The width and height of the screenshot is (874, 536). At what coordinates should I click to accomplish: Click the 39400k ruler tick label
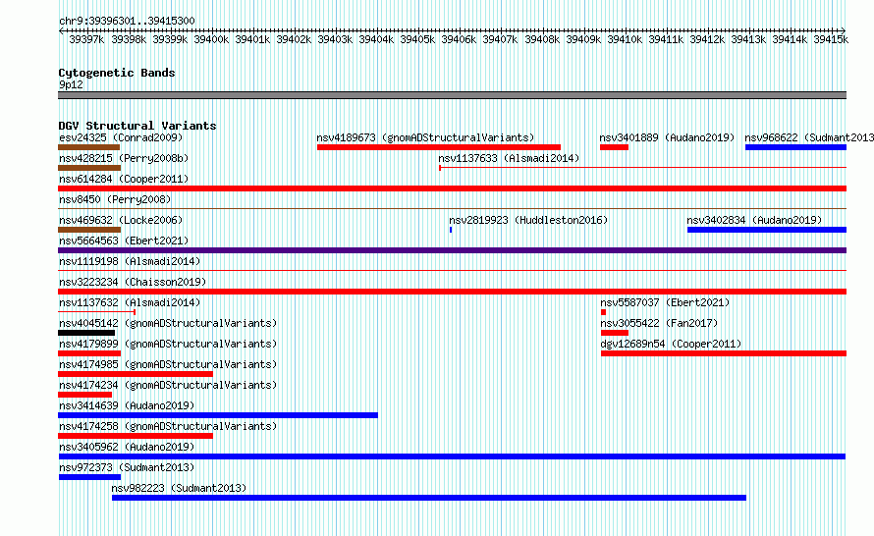(211, 39)
